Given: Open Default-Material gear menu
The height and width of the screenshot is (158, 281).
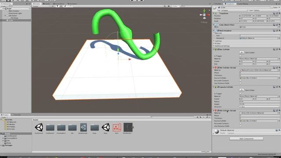Looking at the screenshot, I should (x=279, y=130).
